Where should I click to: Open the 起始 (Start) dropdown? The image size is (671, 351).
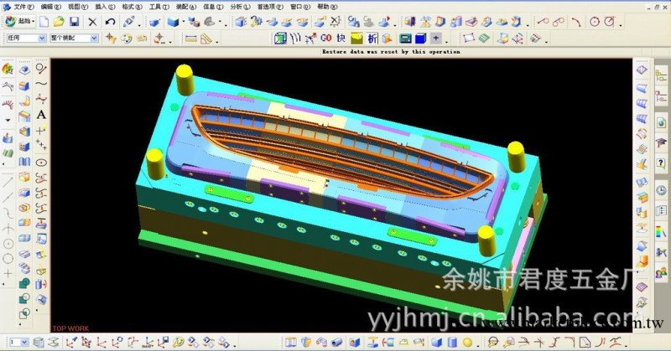pyautogui.click(x=21, y=21)
